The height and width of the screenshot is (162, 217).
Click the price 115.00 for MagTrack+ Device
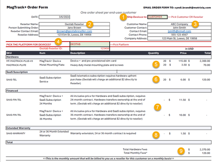[x=183, y=61]
